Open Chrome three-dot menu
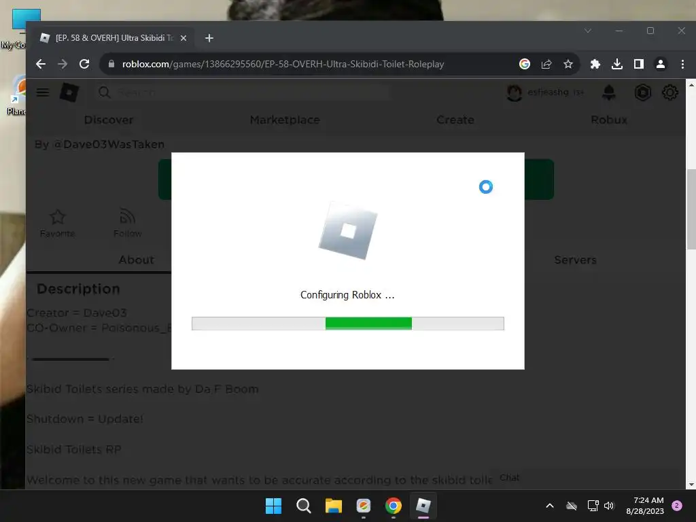The height and width of the screenshot is (522, 696). coord(682,64)
